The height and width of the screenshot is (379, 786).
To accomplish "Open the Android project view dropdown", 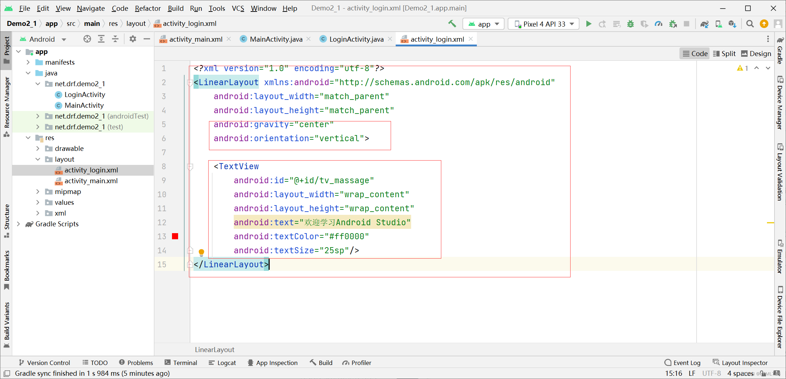I will [x=43, y=39].
